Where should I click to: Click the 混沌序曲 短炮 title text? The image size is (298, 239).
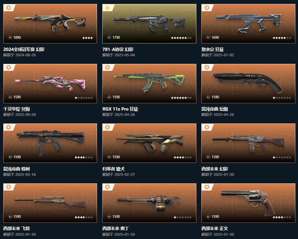click(x=215, y=109)
